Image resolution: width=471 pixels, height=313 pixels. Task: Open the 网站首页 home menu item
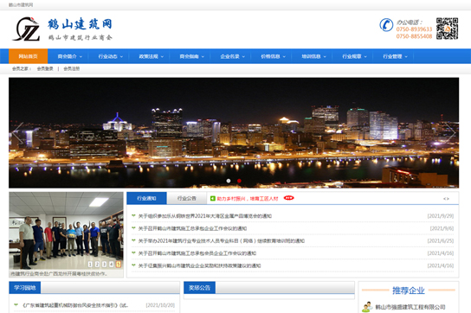click(29, 56)
